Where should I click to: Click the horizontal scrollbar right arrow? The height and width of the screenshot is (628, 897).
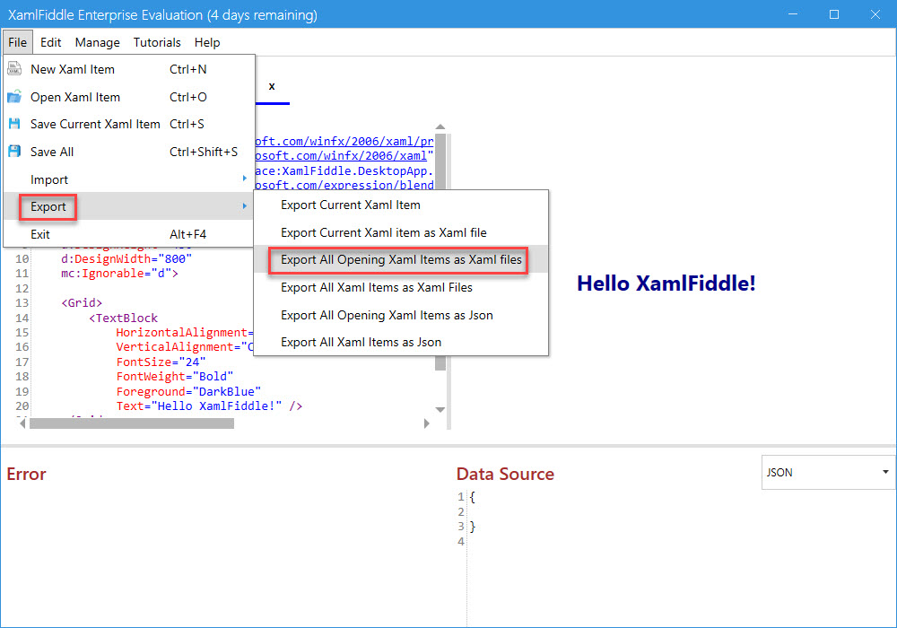click(x=427, y=423)
